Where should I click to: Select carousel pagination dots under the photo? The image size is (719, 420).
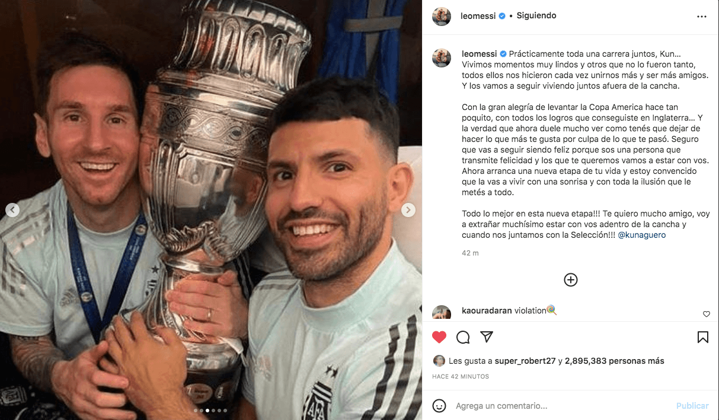click(211, 410)
